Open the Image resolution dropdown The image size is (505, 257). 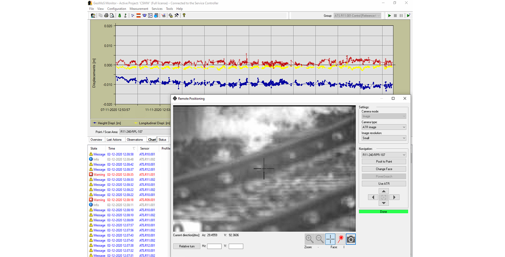coord(384,138)
